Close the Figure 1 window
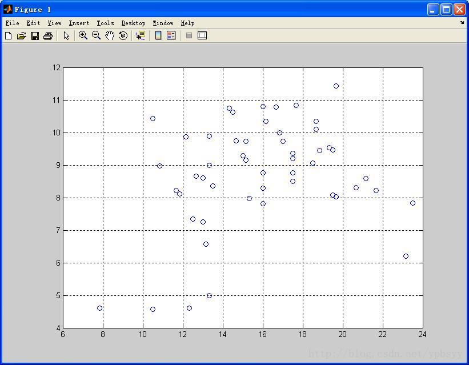The image size is (469, 365). coord(459,10)
